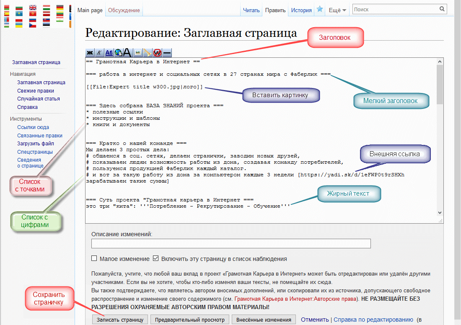Open 'Заглавная страница' under Навигация

point(41,83)
